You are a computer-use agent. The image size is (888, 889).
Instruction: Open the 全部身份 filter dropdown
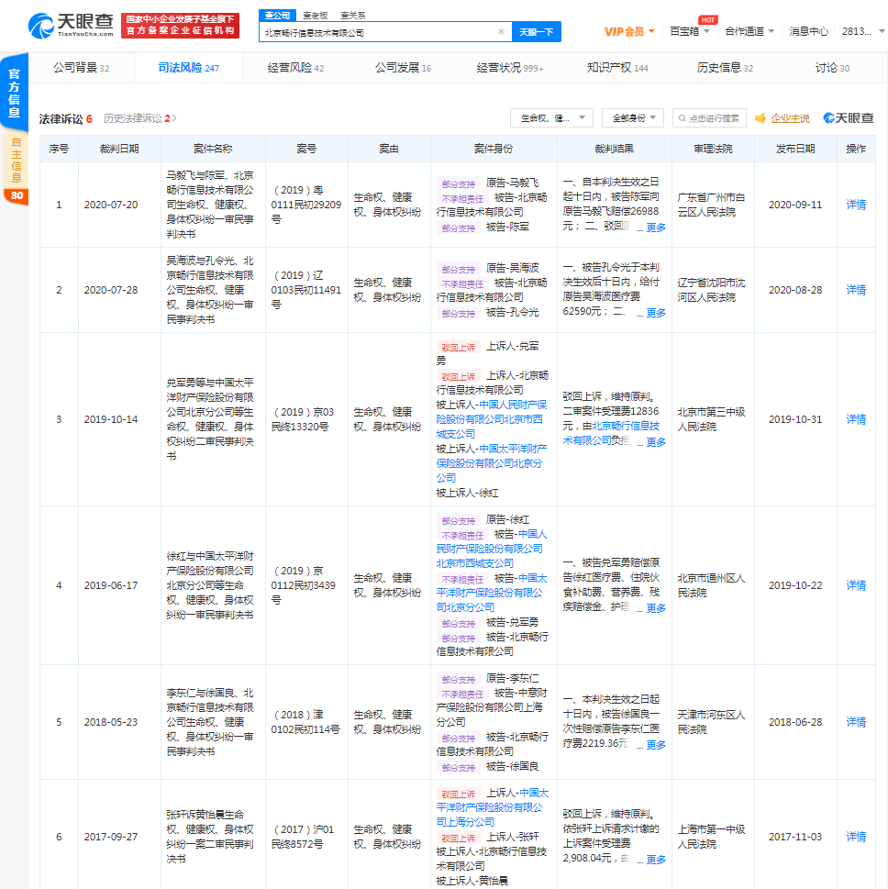632,118
